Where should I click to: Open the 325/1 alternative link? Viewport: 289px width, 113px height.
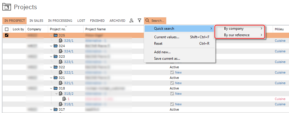[69, 41]
